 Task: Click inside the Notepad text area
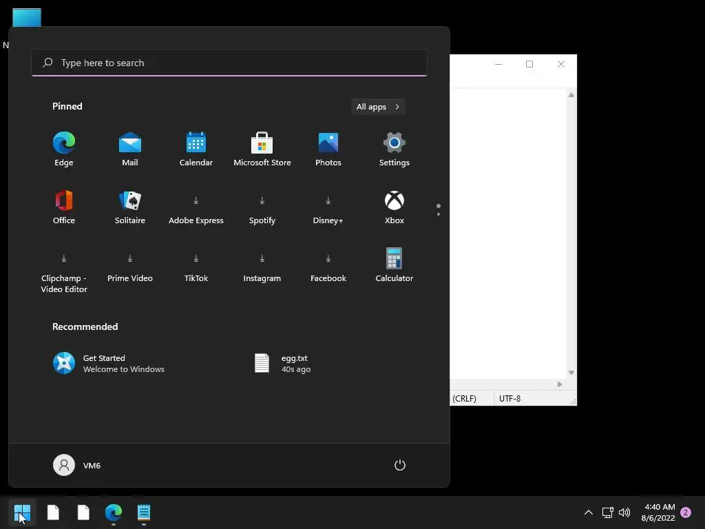pyautogui.click(x=508, y=234)
